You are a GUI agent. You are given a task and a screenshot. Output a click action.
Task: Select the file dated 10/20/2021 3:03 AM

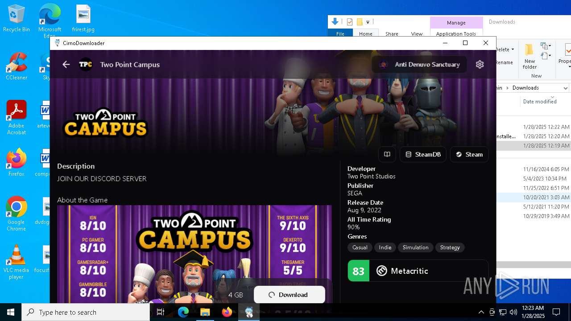[534, 197]
